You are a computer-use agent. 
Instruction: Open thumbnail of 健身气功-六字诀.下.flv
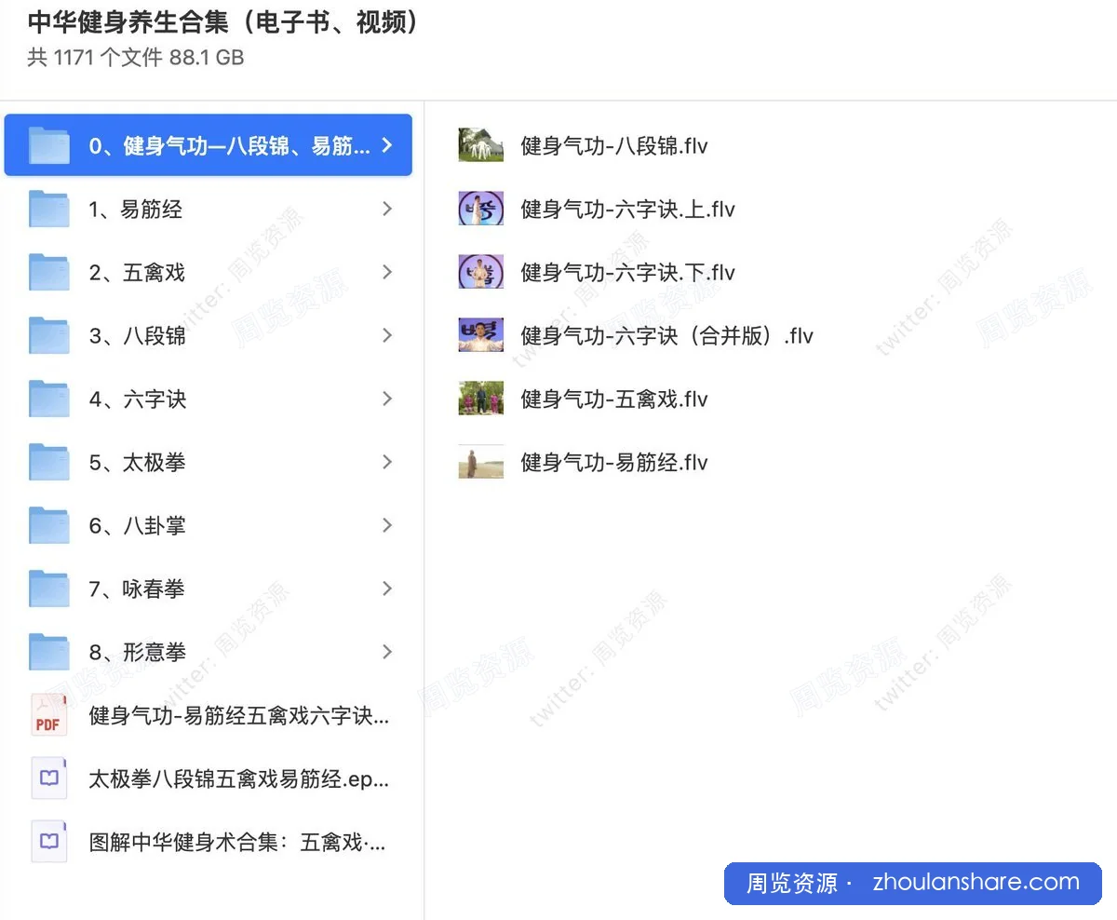pyautogui.click(x=481, y=272)
